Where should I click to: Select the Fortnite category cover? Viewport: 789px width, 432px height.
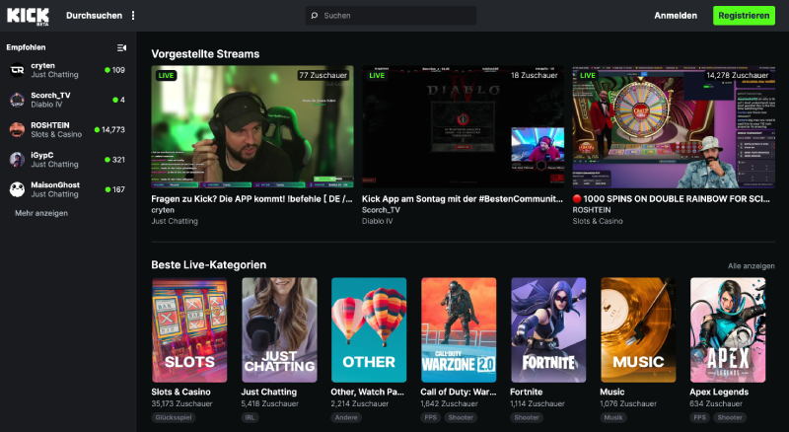click(x=548, y=329)
